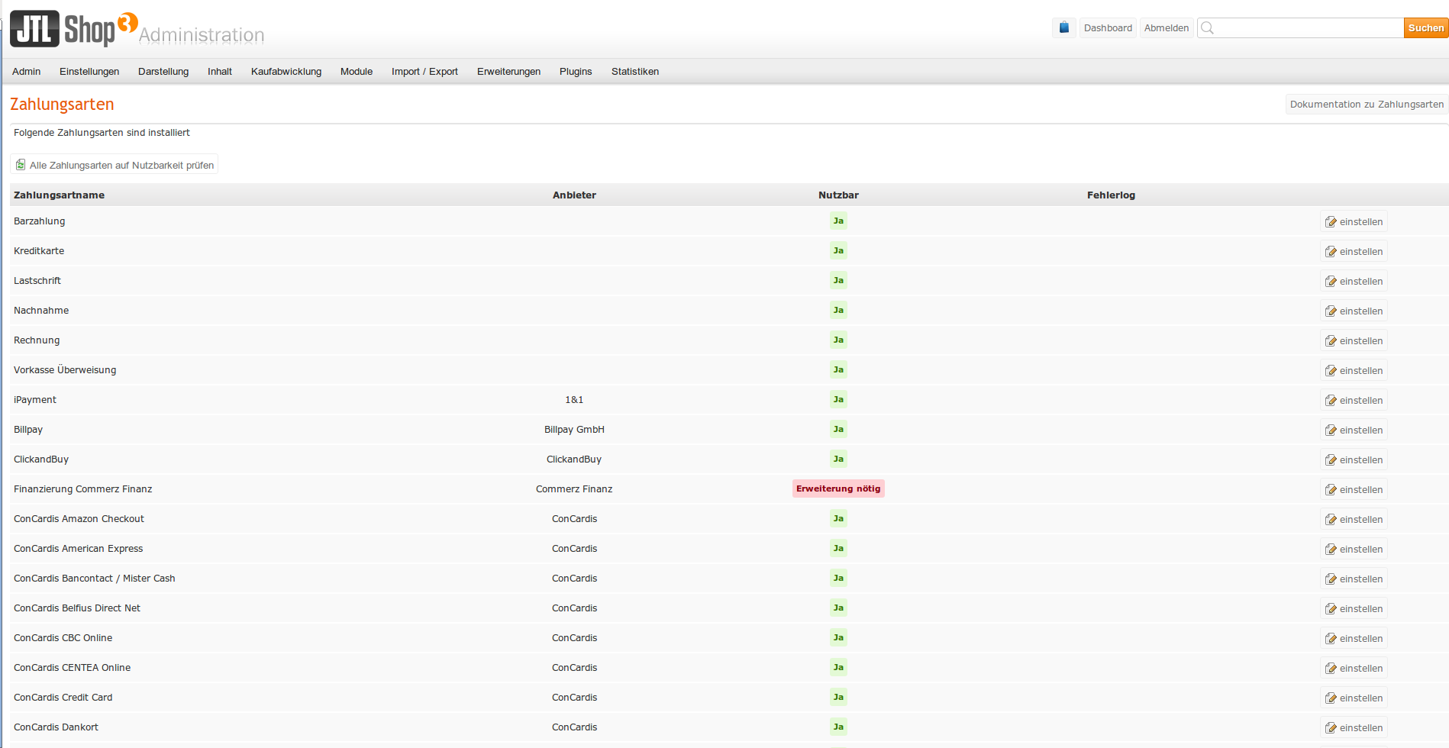1449x748 pixels.
Task: Click einstellen for Finanzierung Commerz Finanz
Action: (1354, 490)
